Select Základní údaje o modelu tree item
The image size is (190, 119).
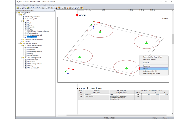[x=32, y=17]
